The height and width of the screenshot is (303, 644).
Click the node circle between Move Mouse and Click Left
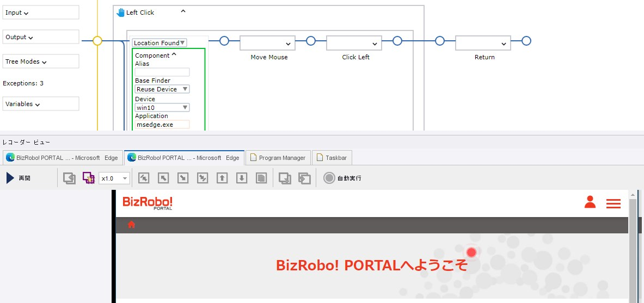click(311, 41)
